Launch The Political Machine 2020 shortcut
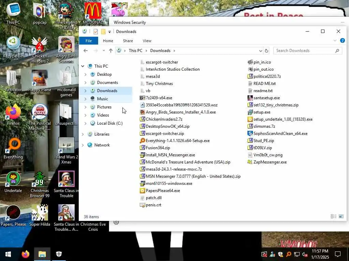The height and width of the screenshot is (261, 349). pos(40,117)
